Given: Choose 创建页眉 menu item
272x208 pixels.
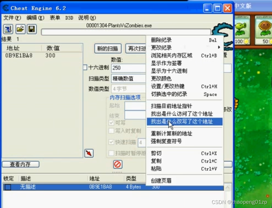Looking at the screenshot, I should pos(184,181).
